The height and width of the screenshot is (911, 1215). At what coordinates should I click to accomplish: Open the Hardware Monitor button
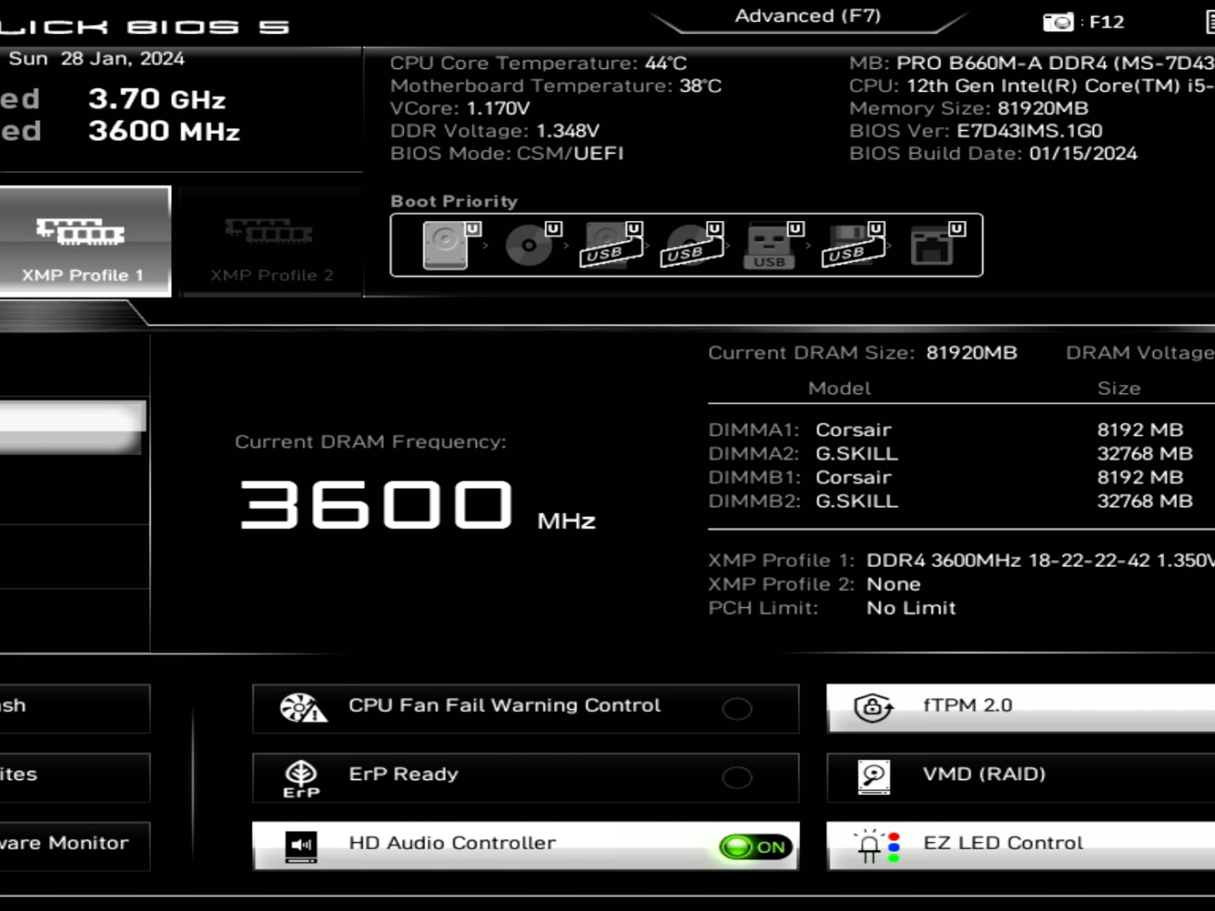pos(75,846)
